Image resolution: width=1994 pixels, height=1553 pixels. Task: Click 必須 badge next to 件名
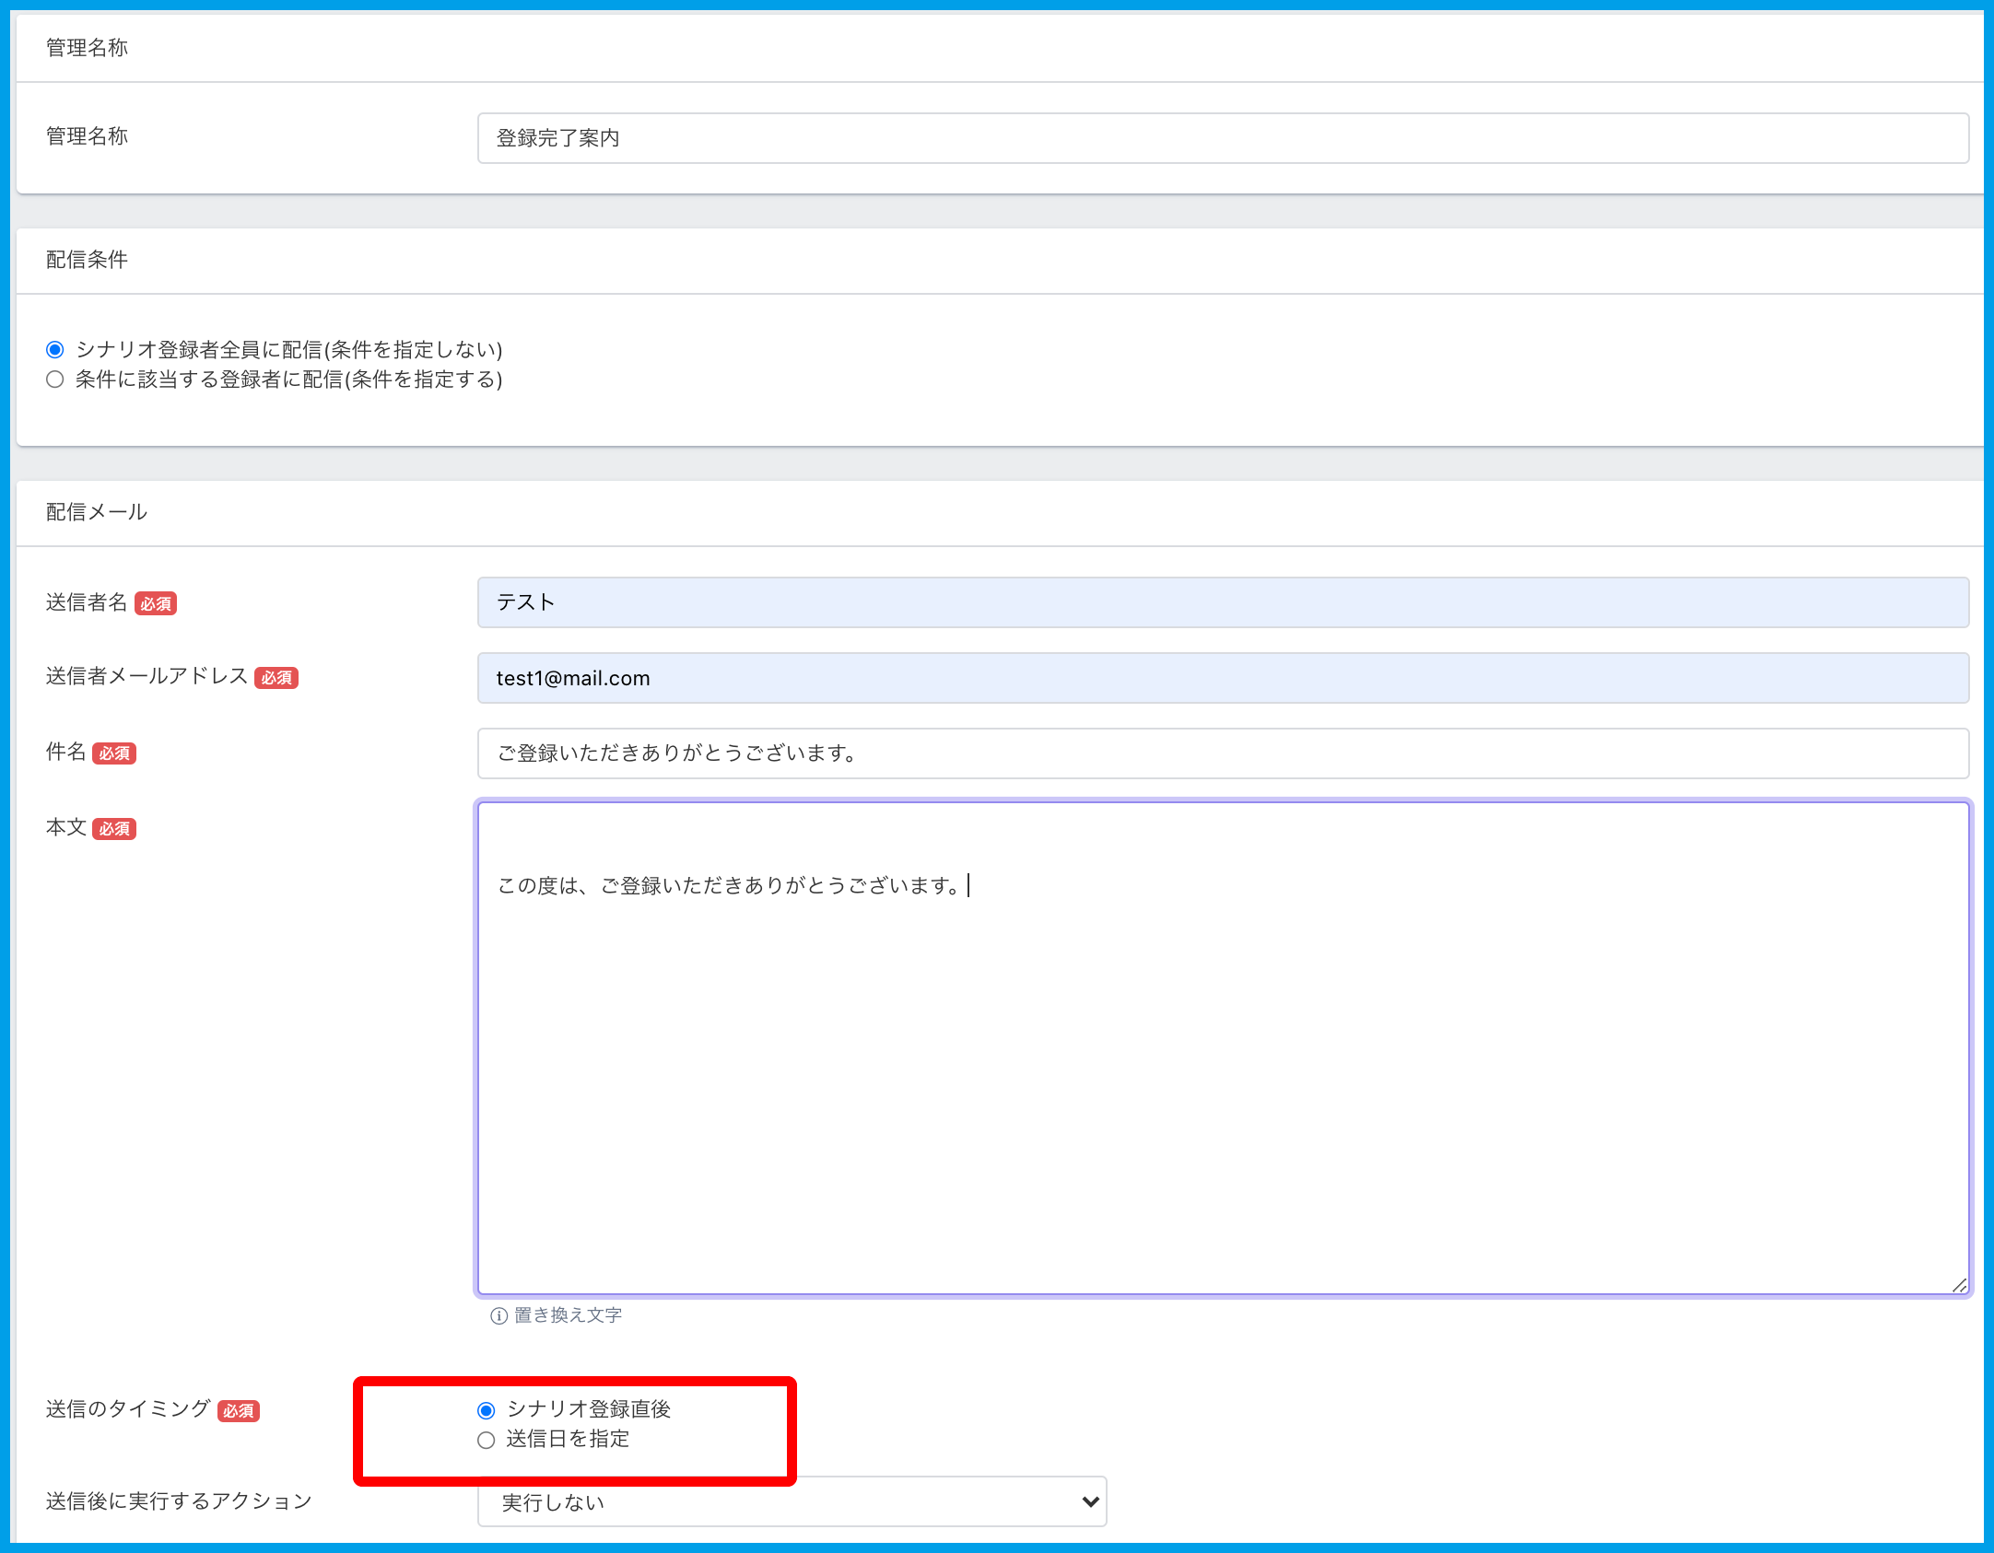coord(114,753)
